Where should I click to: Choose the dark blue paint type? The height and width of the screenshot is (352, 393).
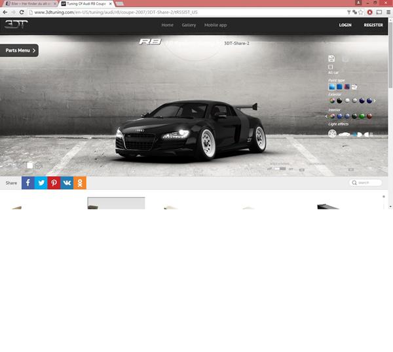point(339,86)
